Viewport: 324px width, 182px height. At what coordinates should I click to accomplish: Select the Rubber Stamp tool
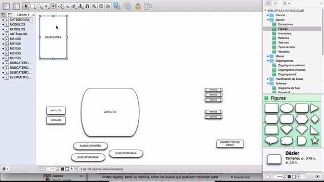point(80,6)
